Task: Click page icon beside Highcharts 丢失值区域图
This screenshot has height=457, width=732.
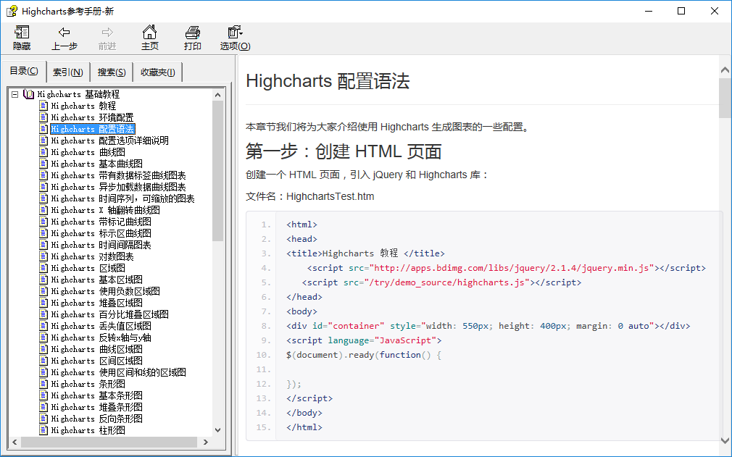Action: [43, 326]
